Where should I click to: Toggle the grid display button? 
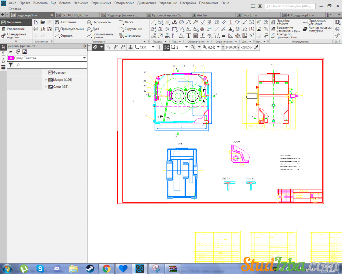[130, 47]
